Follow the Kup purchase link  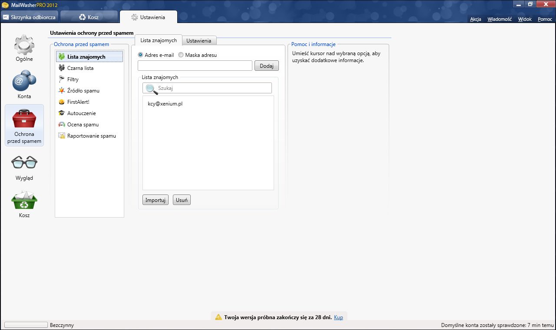click(338, 317)
